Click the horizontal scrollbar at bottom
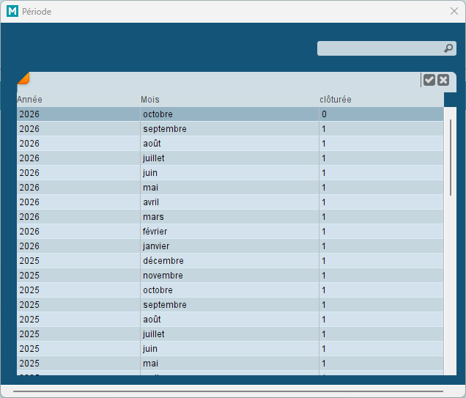The height and width of the screenshot is (398, 466). [x=229, y=391]
